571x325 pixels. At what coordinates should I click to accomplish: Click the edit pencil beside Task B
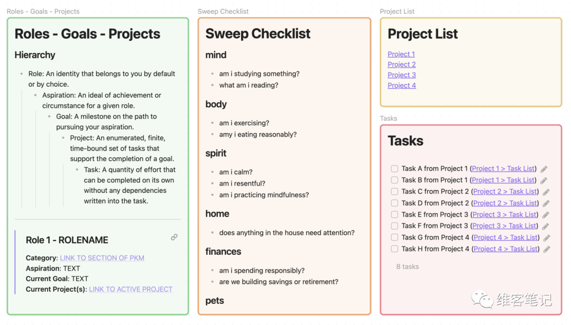point(544,181)
